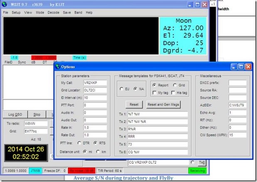Screen dimensions: 257x182
Task: Select RTS for PTT line
Action: click(x=95, y=143)
